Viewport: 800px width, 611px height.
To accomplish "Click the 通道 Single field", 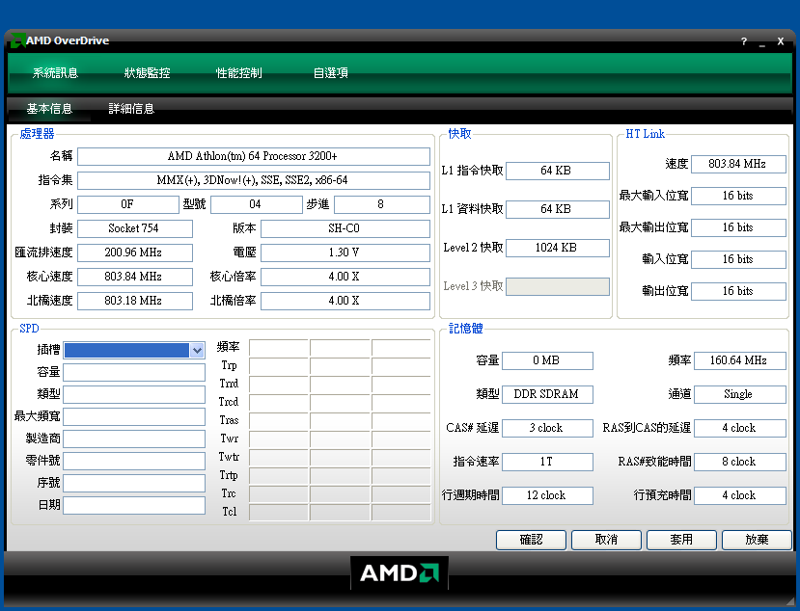I will coord(740,394).
